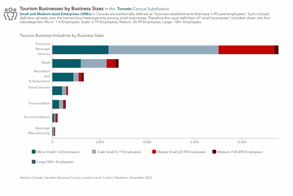Select the Large (500+ Employees) legend label
This screenshot has width=293, height=196.
click(55, 162)
